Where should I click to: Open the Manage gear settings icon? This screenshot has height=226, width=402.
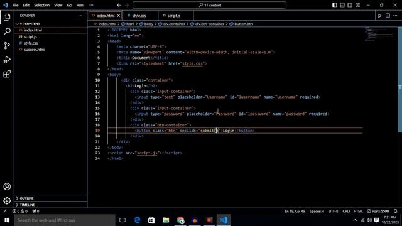coord(7,201)
